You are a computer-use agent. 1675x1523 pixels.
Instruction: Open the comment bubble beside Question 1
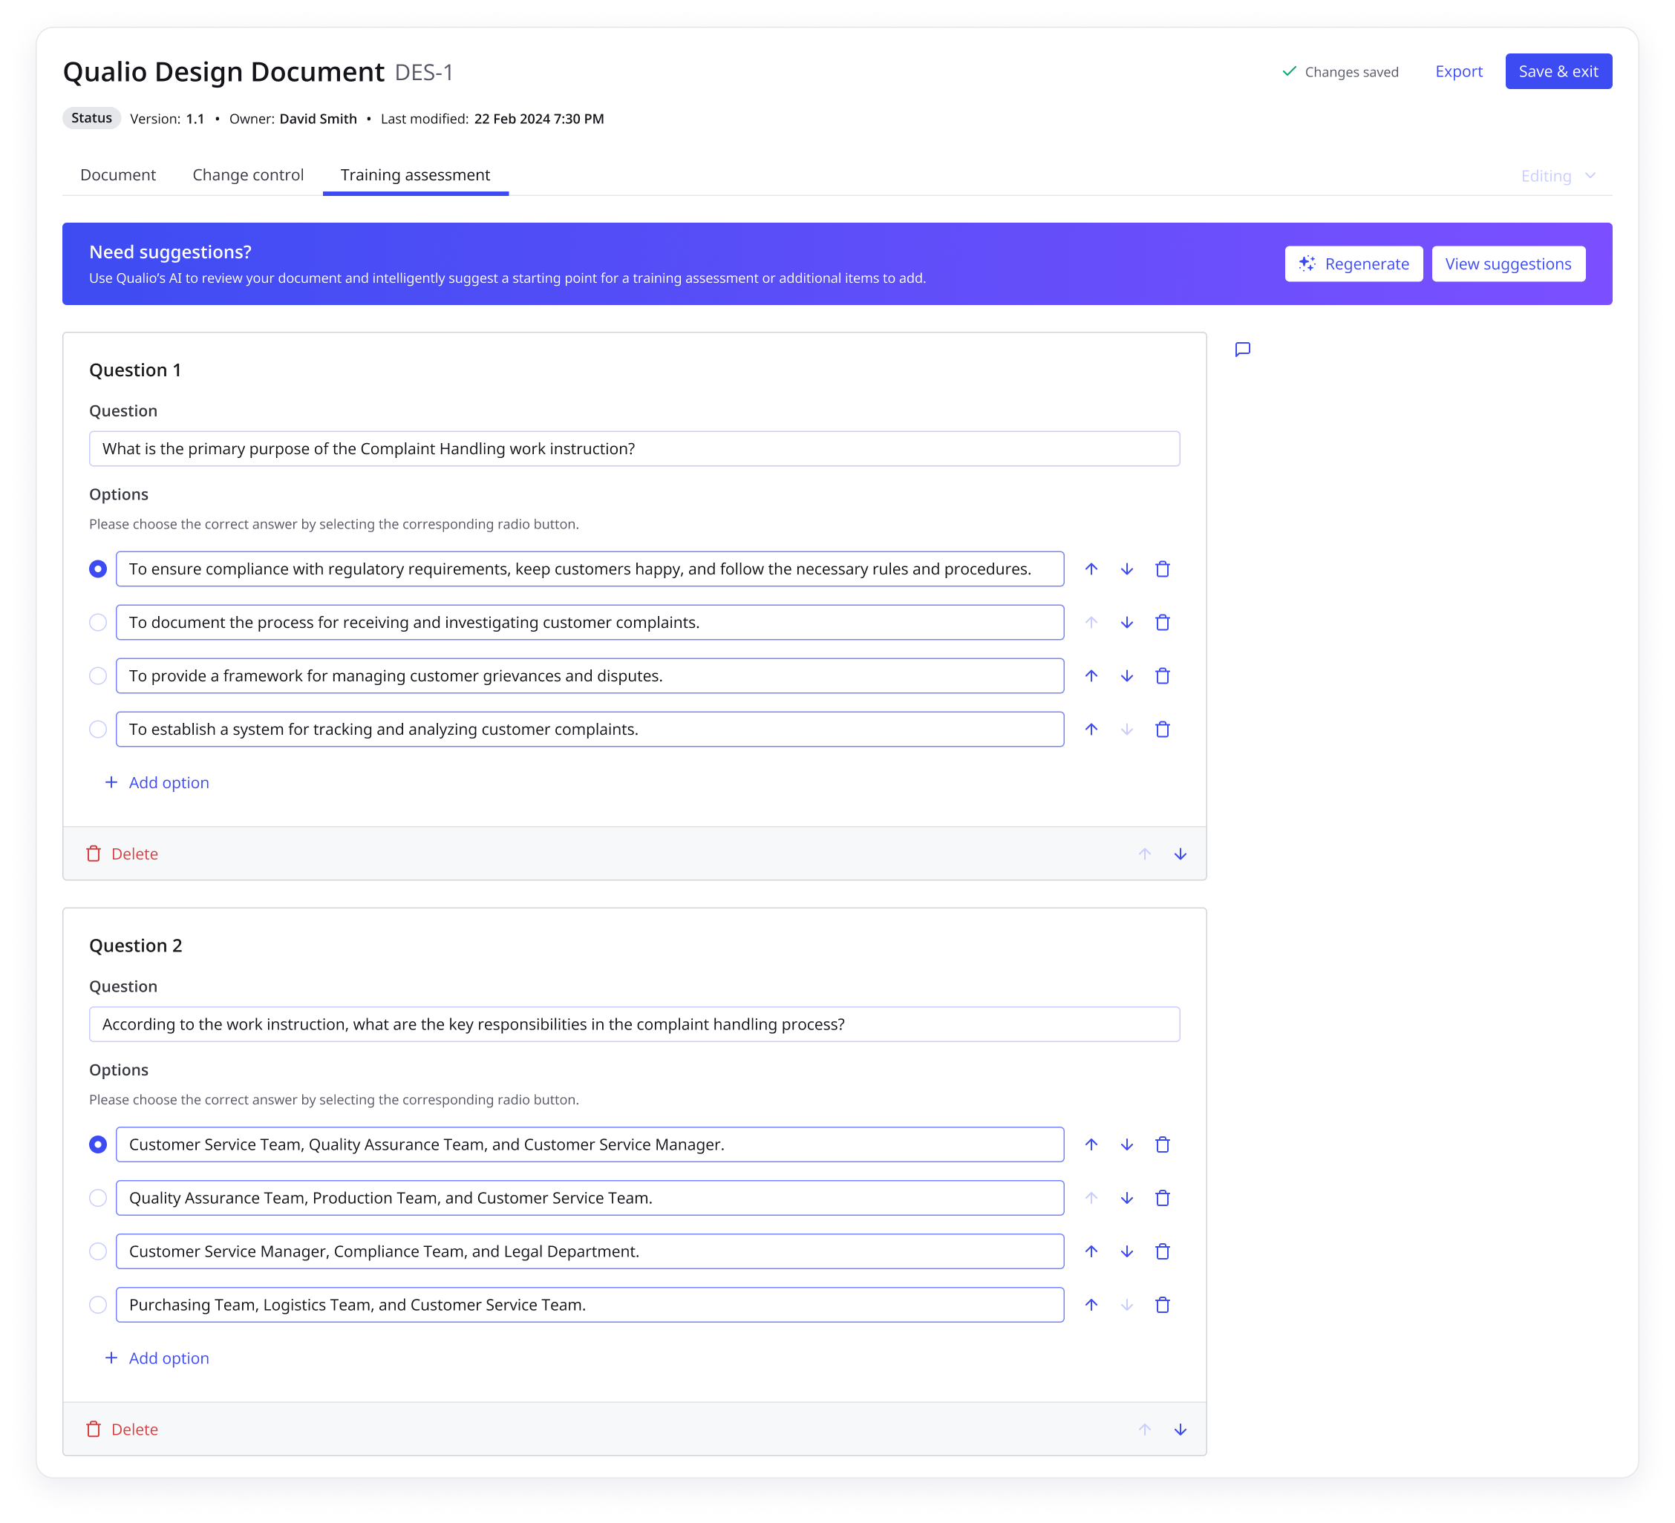click(x=1242, y=350)
